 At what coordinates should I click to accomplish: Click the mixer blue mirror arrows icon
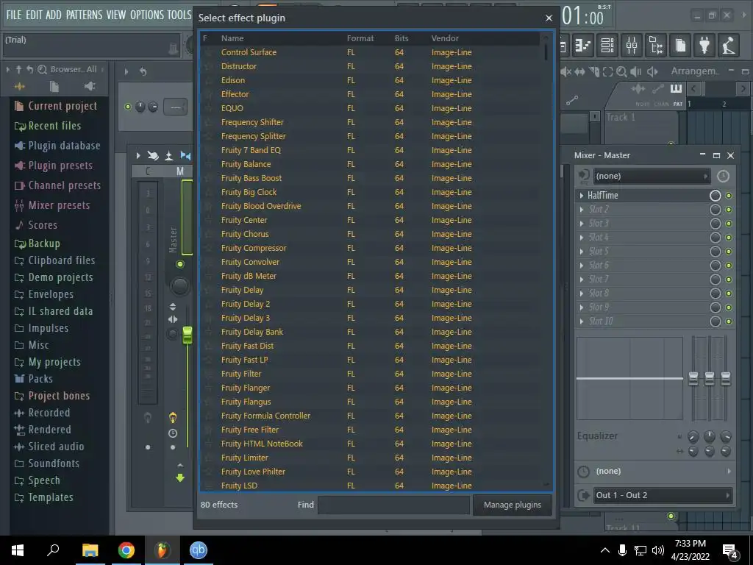185,156
